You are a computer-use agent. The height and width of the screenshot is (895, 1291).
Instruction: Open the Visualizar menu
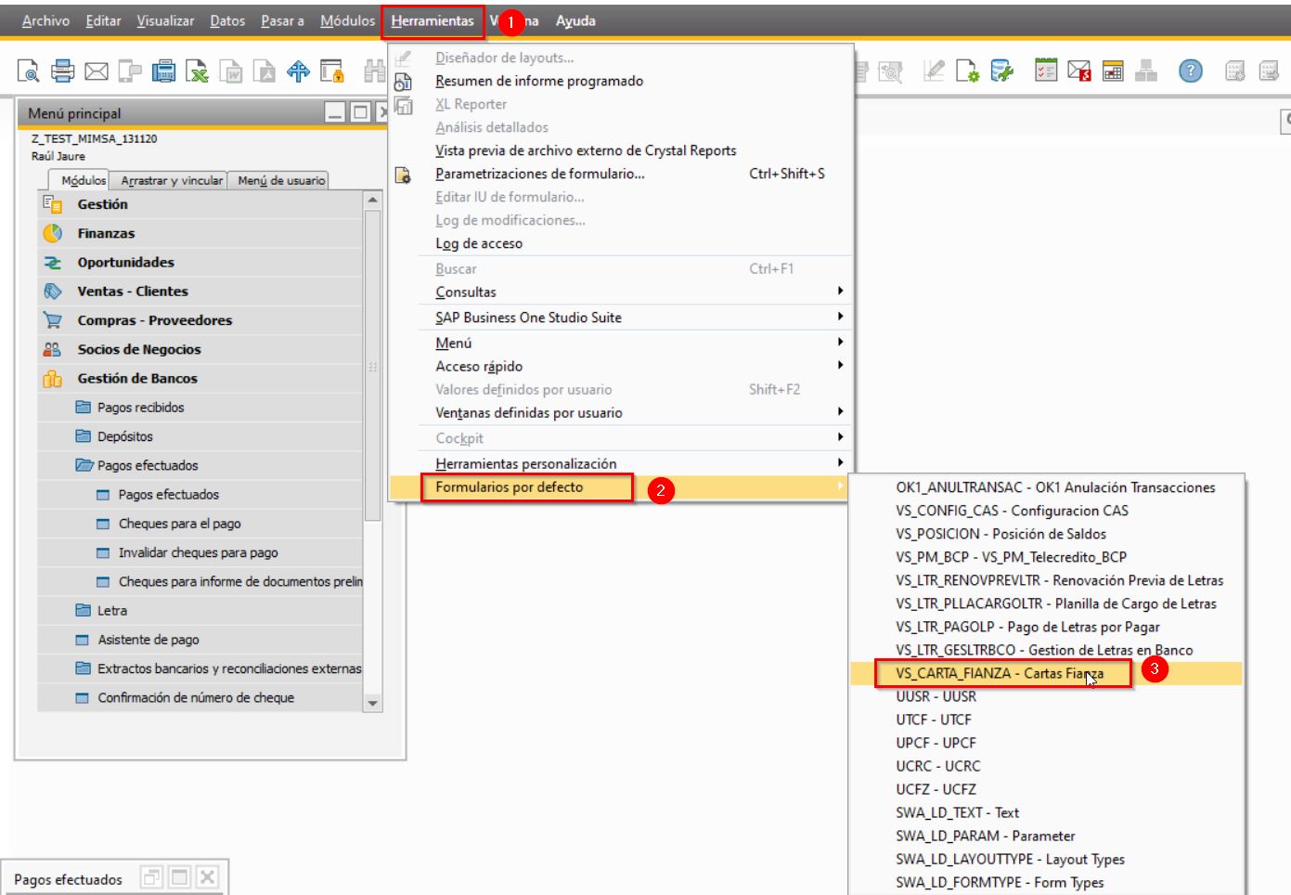pyautogui.click(x=165, y=20)
